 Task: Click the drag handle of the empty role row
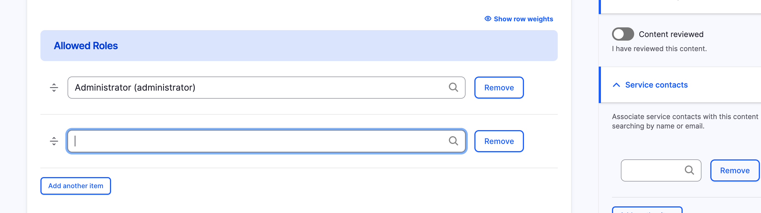tap(54, 141)
